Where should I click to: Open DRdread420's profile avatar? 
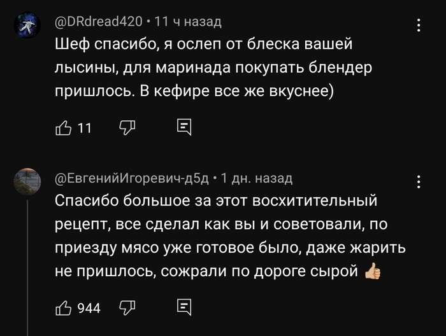pyautogui.click(x=27, y=26)
